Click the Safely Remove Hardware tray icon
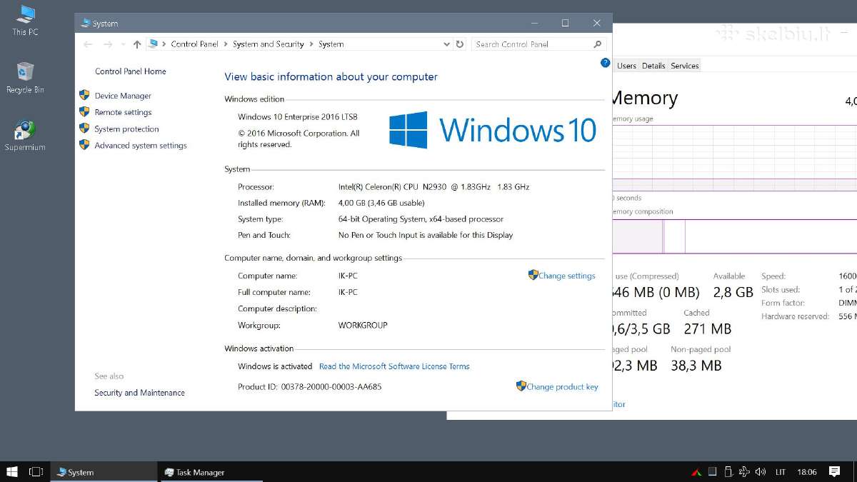 [728, 472]
